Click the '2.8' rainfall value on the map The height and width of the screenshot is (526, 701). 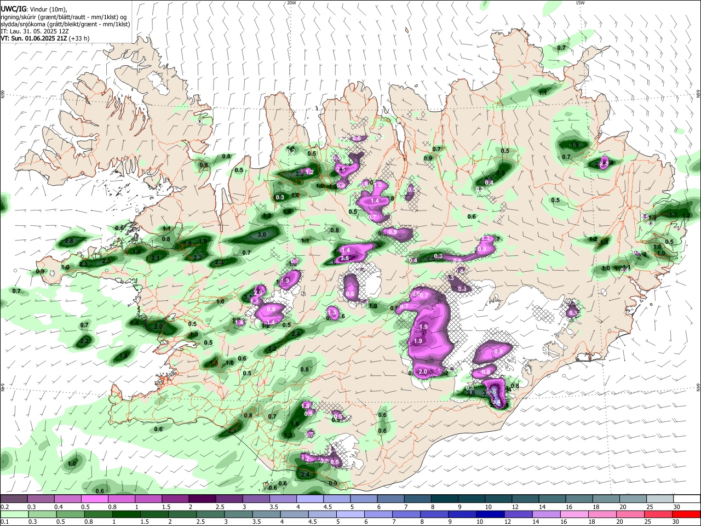69,241
